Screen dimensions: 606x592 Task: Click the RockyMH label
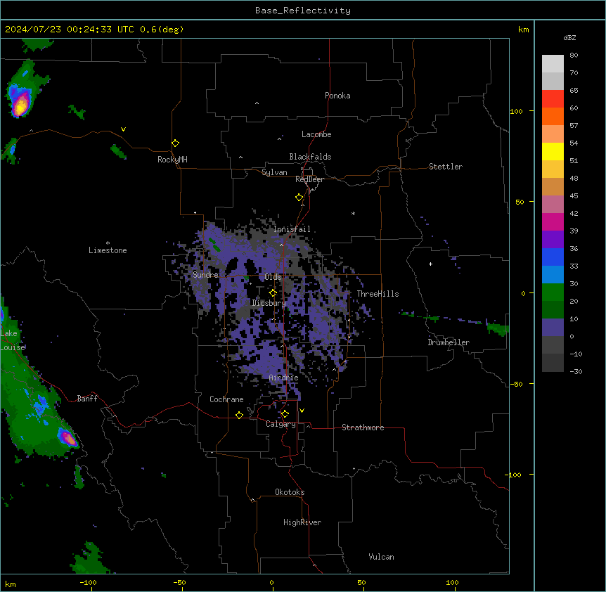pyautogui.click(x=172, y=160)
